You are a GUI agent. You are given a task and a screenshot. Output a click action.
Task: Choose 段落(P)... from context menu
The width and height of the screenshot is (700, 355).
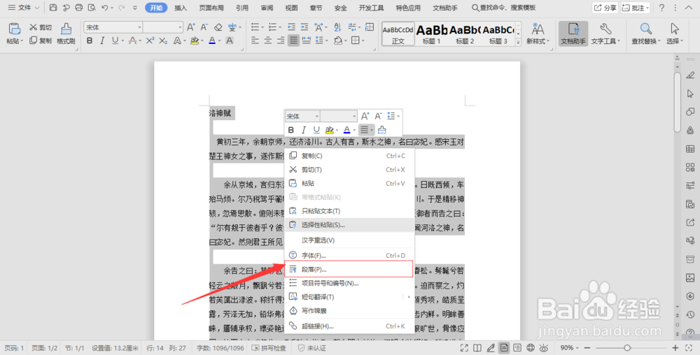point(349,269)
